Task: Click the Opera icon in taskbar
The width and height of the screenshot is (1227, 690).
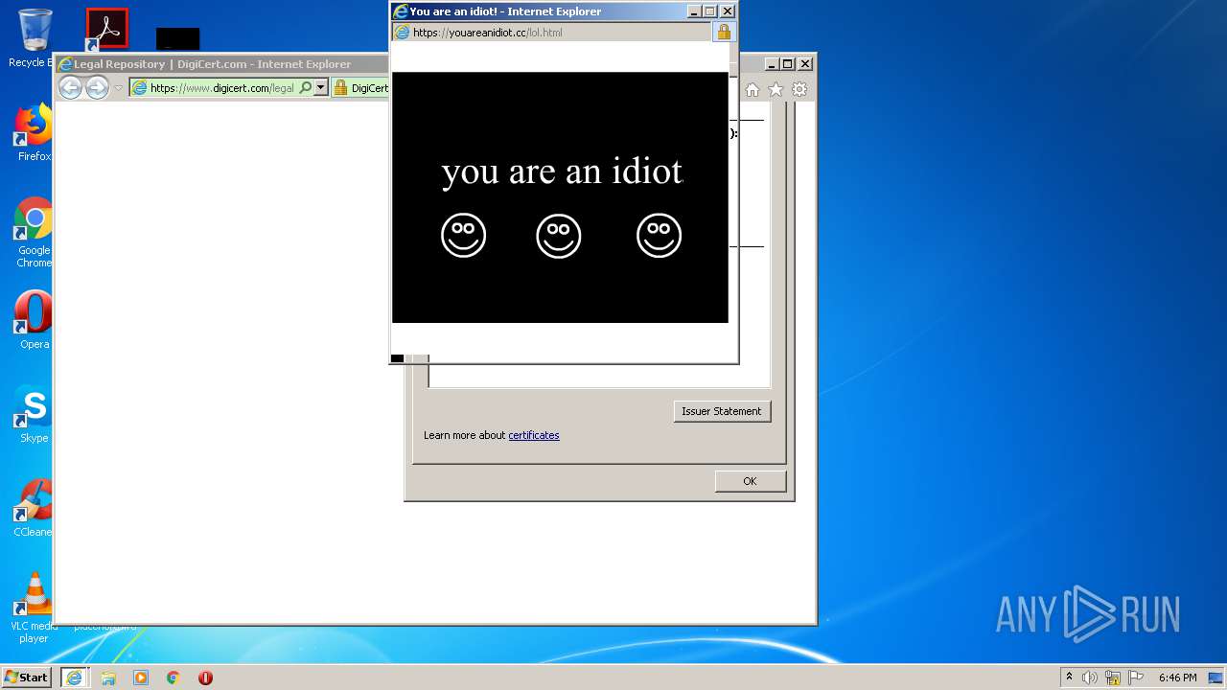Action: (x=205, y=678)
